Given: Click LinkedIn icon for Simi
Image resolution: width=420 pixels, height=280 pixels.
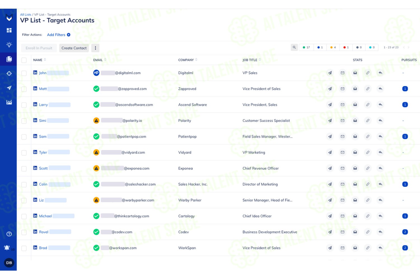Looking at the screenshot, I should 35,120.
